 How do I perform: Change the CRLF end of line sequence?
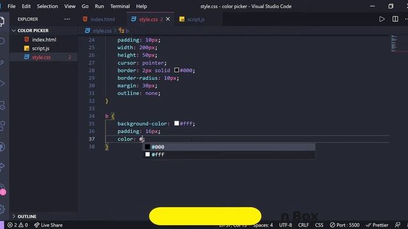tap(303, 225)
